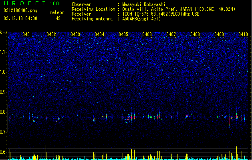Viewport: 252px width, 160px height.
Task: Click the 0409 time marker
Action: point(219,34)
